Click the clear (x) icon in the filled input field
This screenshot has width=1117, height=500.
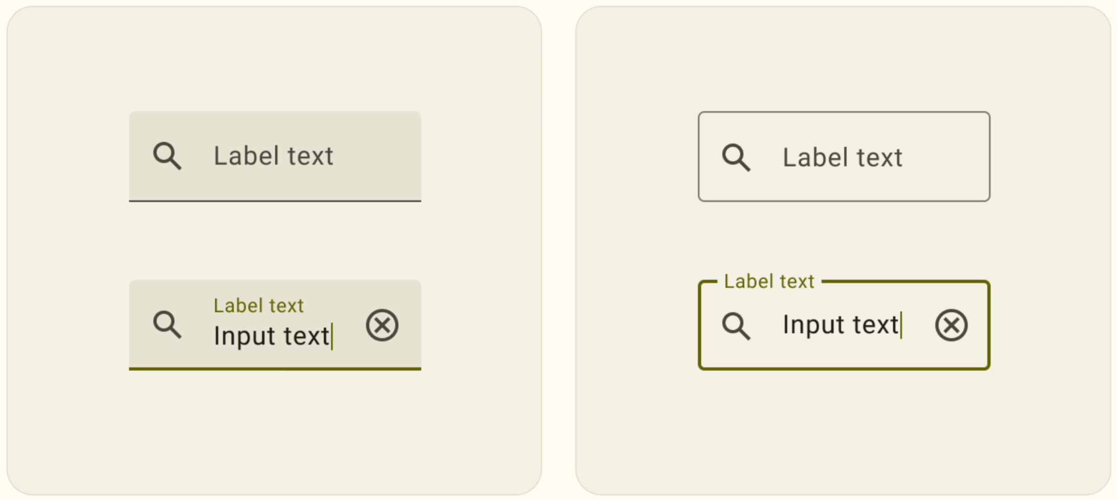(382, 325)
